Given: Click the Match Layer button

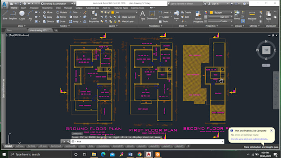Looking at the screenshot, I should click(x=126, y=21).
